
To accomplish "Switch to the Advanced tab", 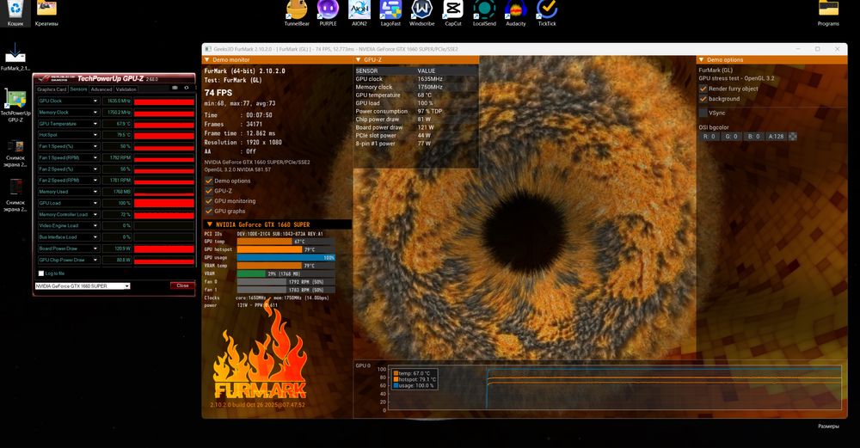I will (x=101, y=89).
